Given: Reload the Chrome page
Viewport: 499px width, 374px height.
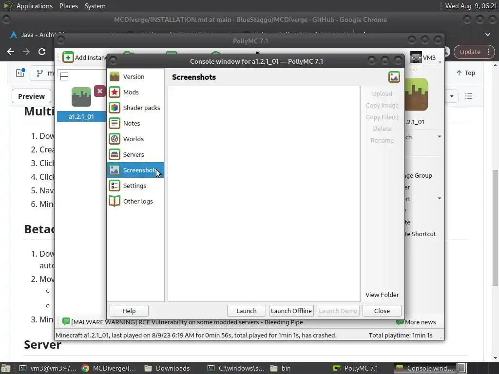Looking at the screenshot, I should [x=42, y=52].
